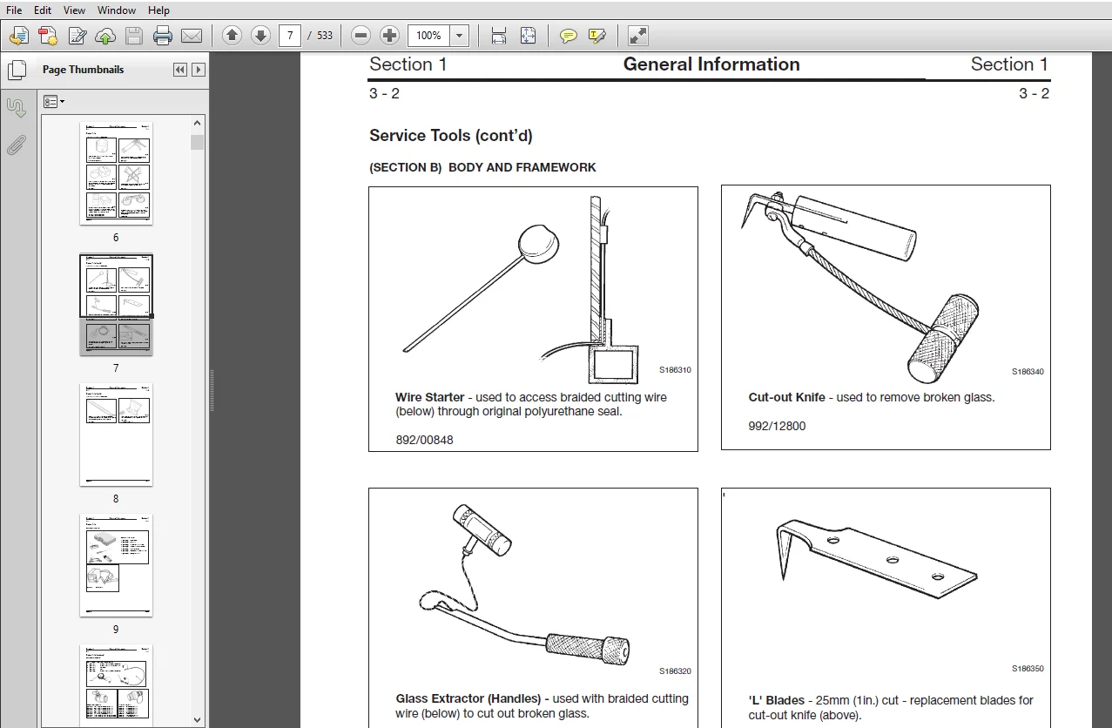Select the page 8 thumbnail
The height and width of the screenshot is (728, 1112).
(117, 435)
